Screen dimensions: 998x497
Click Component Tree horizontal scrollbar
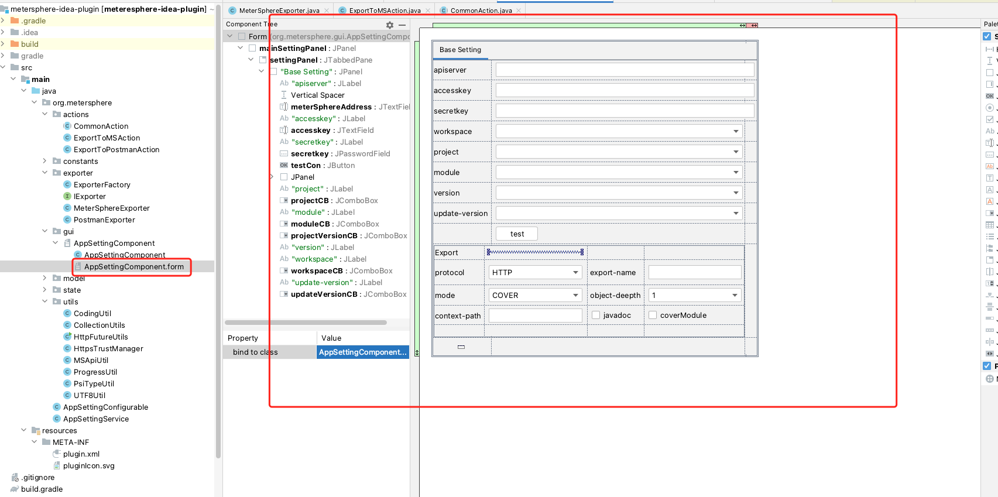306,322
